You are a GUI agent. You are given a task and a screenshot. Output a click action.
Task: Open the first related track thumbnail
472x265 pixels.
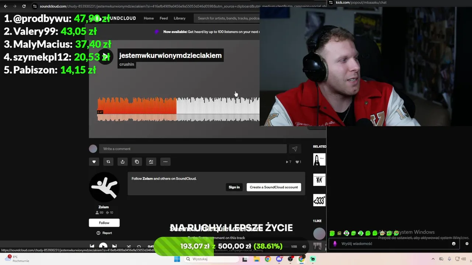pyautogui.click(x=319, y=160)
